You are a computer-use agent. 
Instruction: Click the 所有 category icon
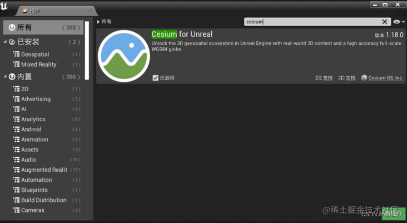click(x=12, y=27)
